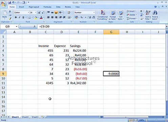Toggle Top Align
The height and width of the screenshot is (122, 168).
(48, 13)
